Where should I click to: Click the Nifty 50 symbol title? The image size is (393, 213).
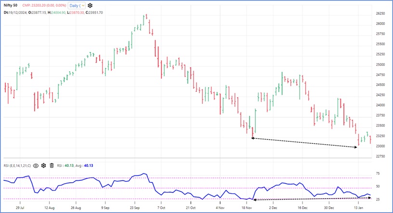coord(11,5)
